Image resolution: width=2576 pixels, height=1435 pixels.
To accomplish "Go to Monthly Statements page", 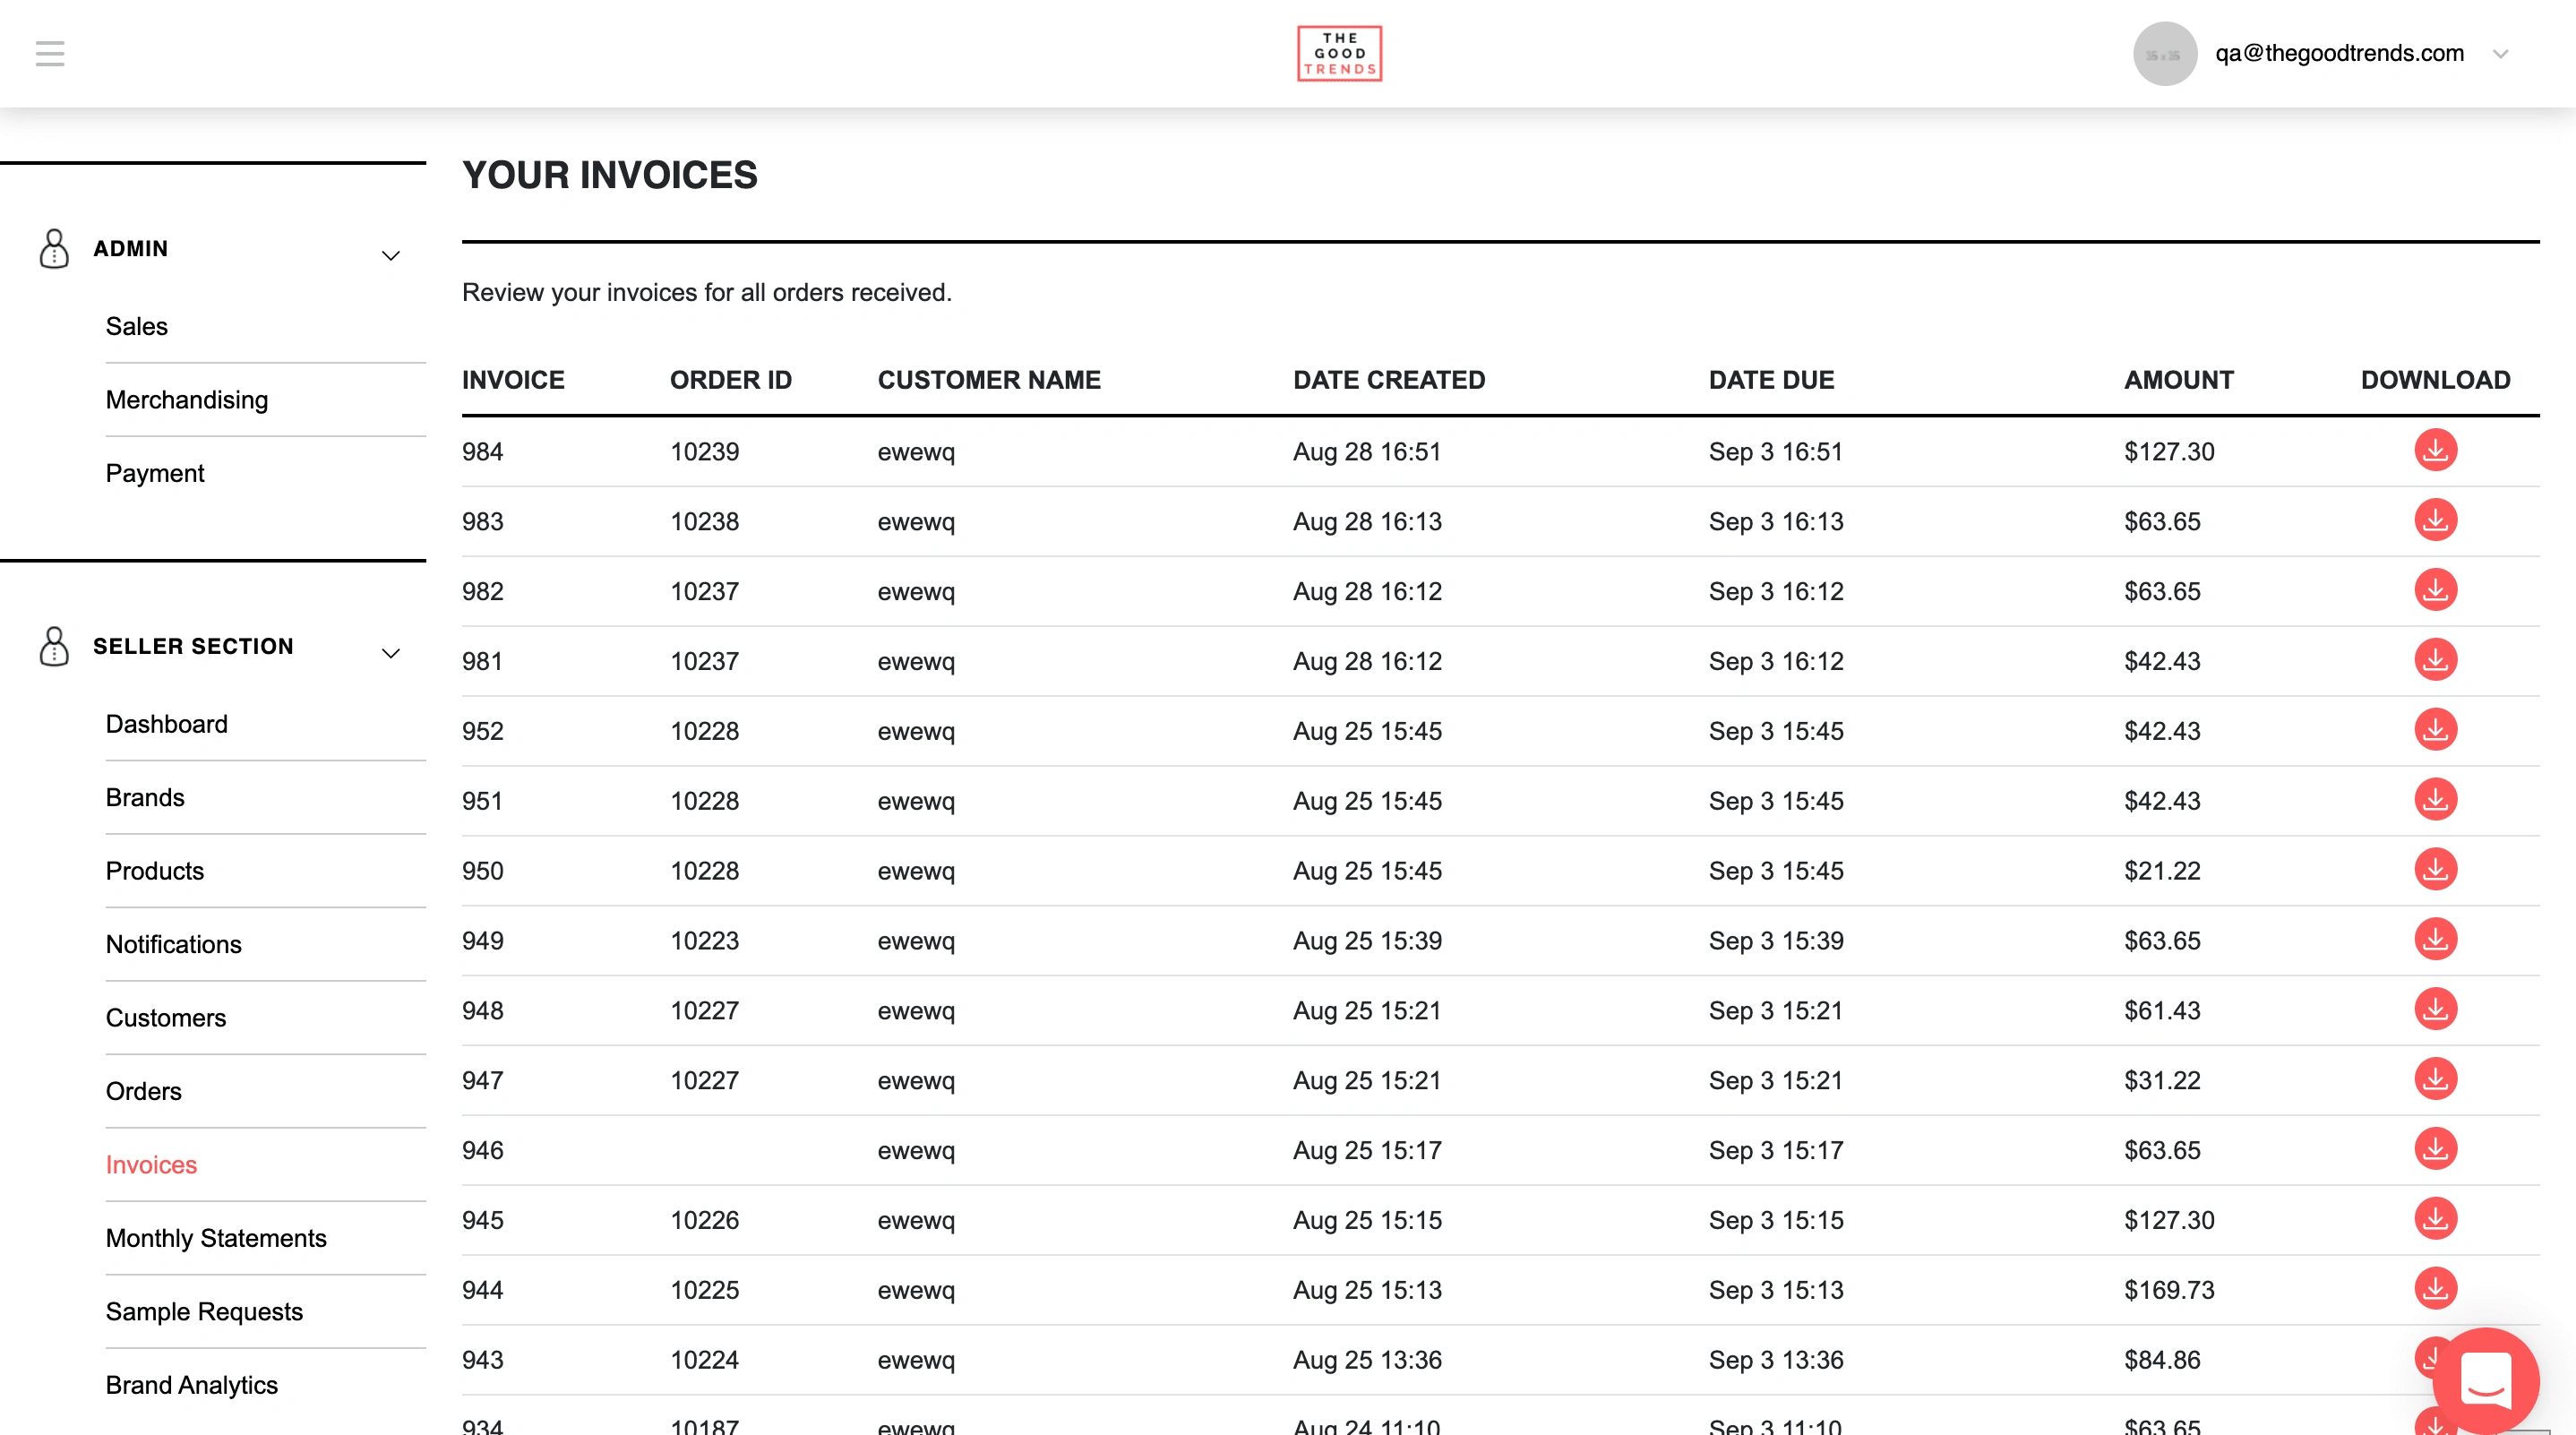I will (216, 1238).
